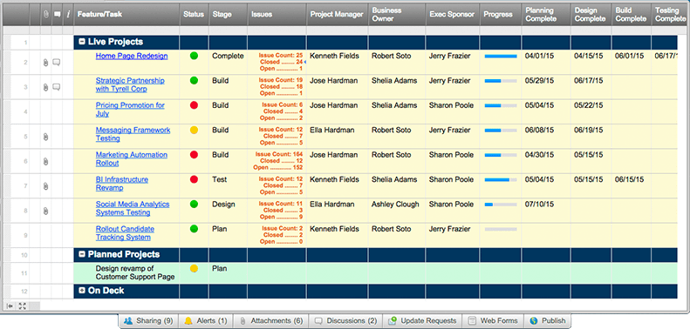690x329 pixels.
Task: Open the Marketing Automation Rollout link
Action: tap(132, 159)
